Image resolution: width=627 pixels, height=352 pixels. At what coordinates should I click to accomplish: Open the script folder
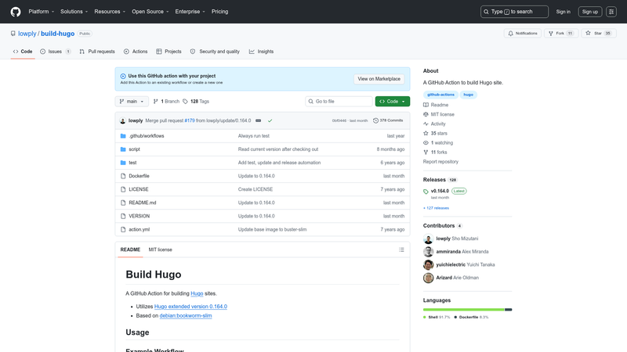pyautogui.click(x=134, y=149)
